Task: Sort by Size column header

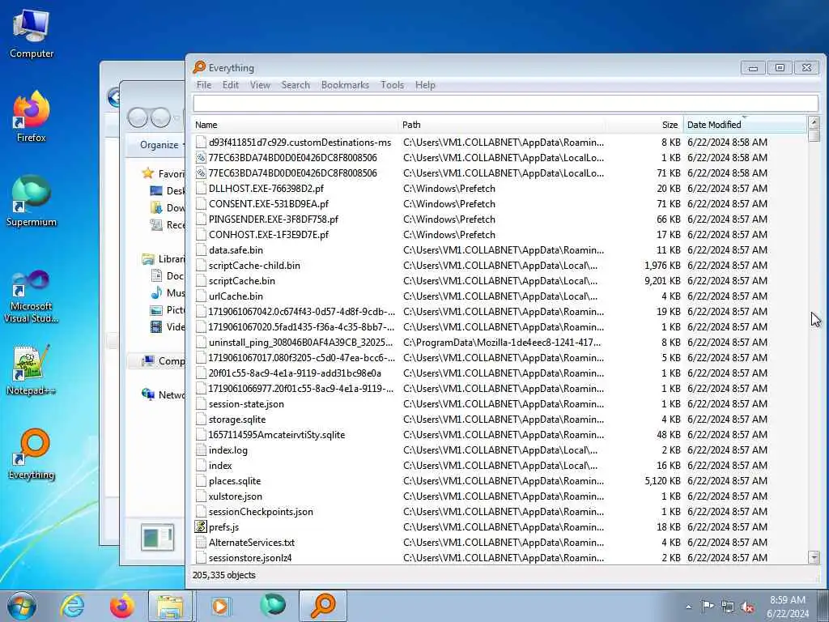Action: pos(645,125)
